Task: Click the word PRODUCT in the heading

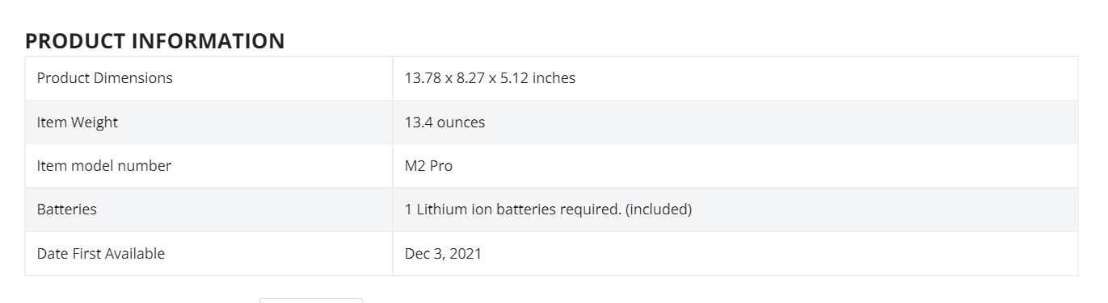Action: click(75, 41)
